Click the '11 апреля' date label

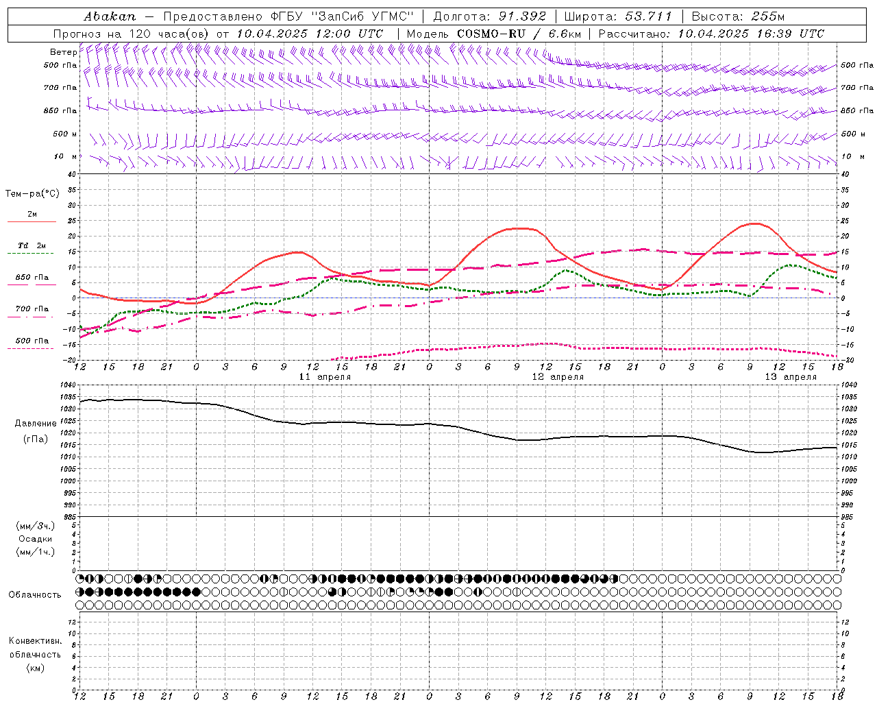click(x=325, y=377)
